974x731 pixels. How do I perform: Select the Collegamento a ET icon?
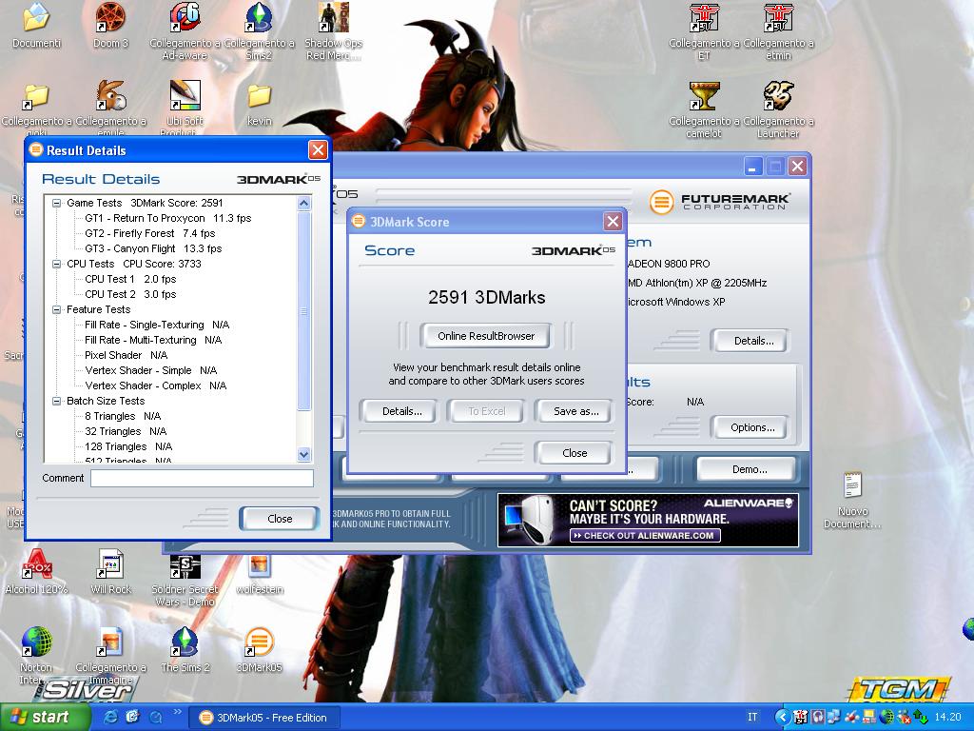(x=704, y=17)
